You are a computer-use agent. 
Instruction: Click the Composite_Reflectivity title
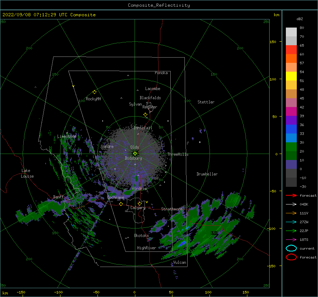point(159,5)
